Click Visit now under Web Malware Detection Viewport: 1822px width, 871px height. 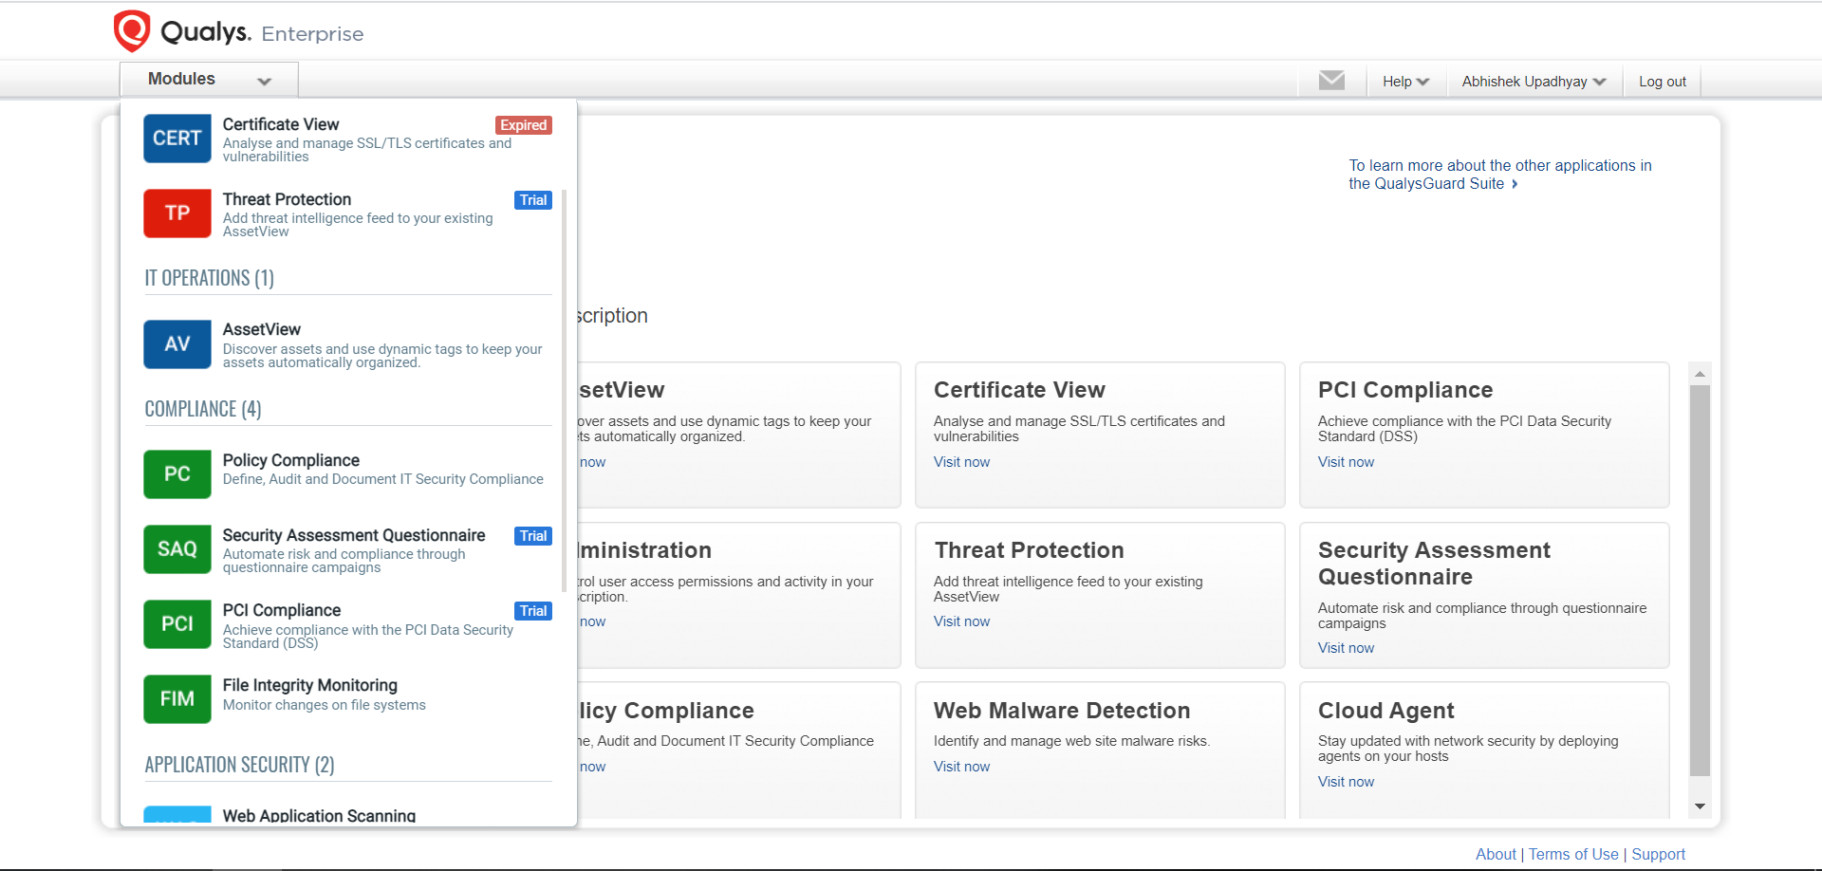click(961, 767)
